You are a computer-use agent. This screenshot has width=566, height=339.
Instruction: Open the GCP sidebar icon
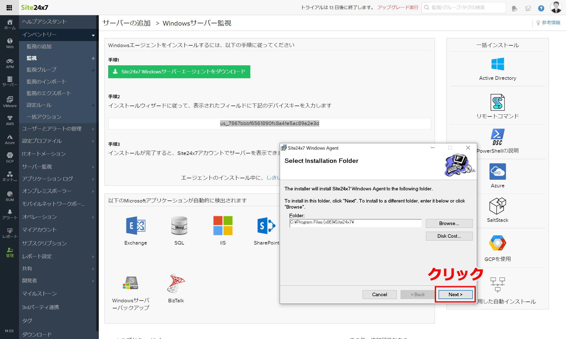pyautogui.click(x=10, y=158)
